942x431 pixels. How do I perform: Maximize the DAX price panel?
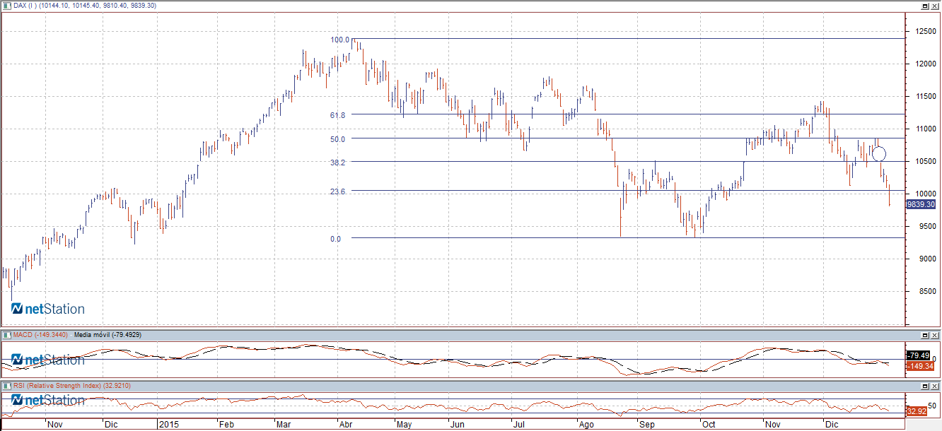(x=924, y=6)
